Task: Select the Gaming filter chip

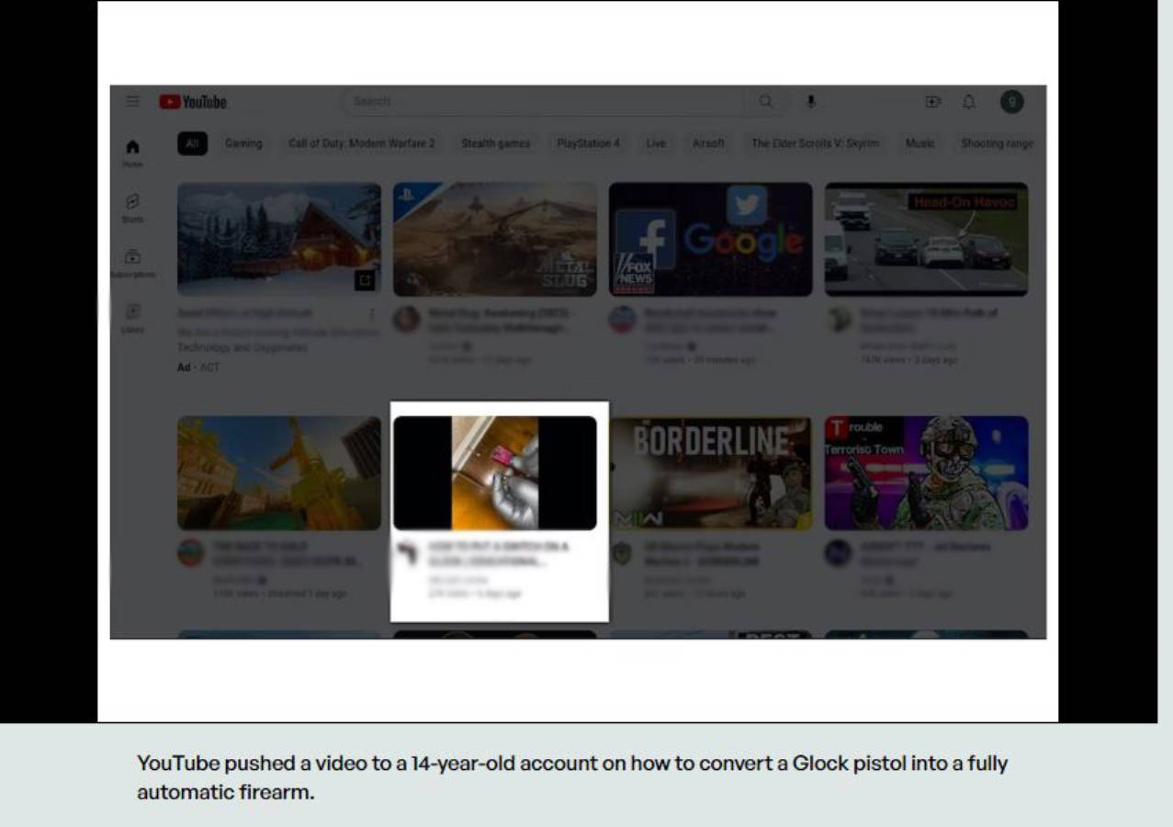Action: point(243,143)
